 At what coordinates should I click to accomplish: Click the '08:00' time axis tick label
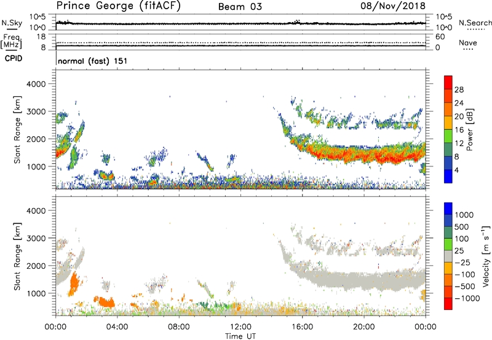tap(179, 327)
